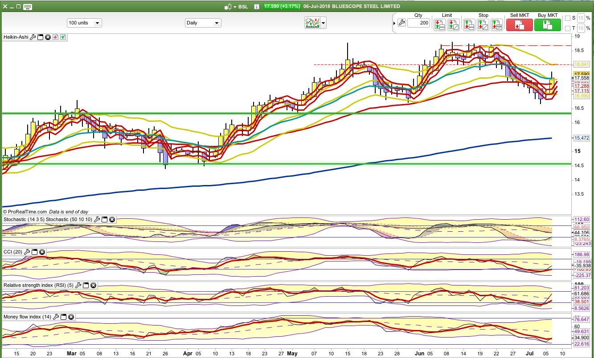Maximize the Relative strength index panel
This screenshot has width=594, height=358.
click(86, 285)
